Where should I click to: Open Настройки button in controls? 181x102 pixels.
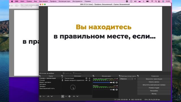[x=154, y=91]
